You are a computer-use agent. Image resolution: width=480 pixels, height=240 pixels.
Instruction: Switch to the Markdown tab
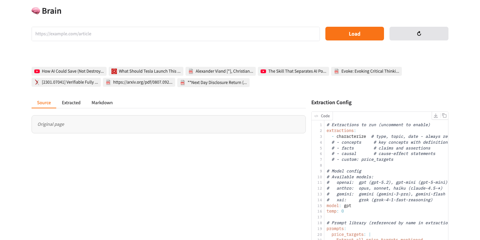[102, 103]
